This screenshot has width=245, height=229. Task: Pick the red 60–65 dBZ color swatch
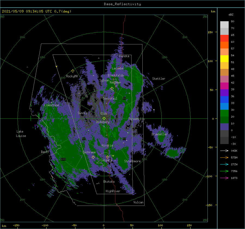tap(224, 38)
